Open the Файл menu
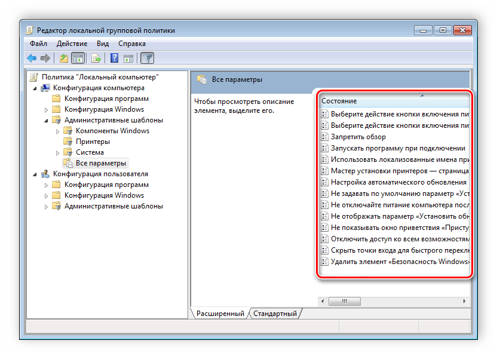Image resolution: width=497 pixels, height=359 pixels. (x=38, y=44)
